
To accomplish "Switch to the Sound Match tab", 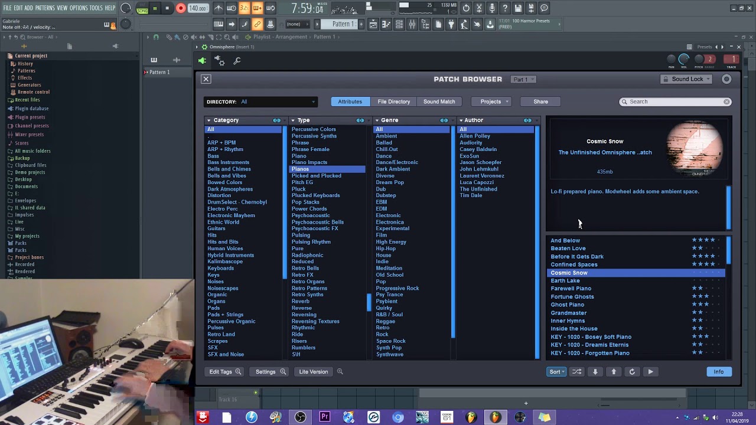I will tap(439, 102).
